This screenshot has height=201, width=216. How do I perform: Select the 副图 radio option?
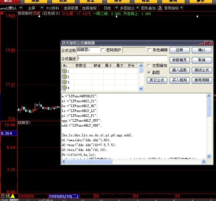click(149, 72)
